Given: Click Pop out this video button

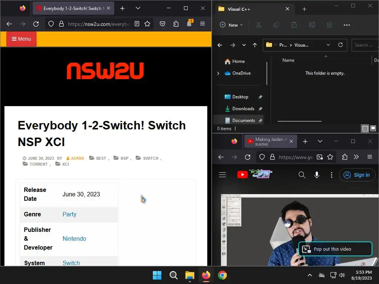Looking at the screenshot, I should pyautogui.click(x=335, y=249).
